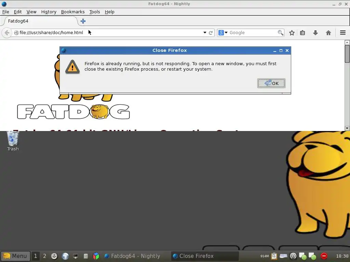
Task: Show bookmarks list icon
Action: (302, 33)
